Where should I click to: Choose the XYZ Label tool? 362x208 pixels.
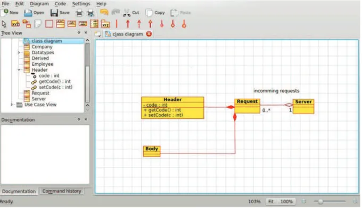pyautogui.click(x=15, y=24)
